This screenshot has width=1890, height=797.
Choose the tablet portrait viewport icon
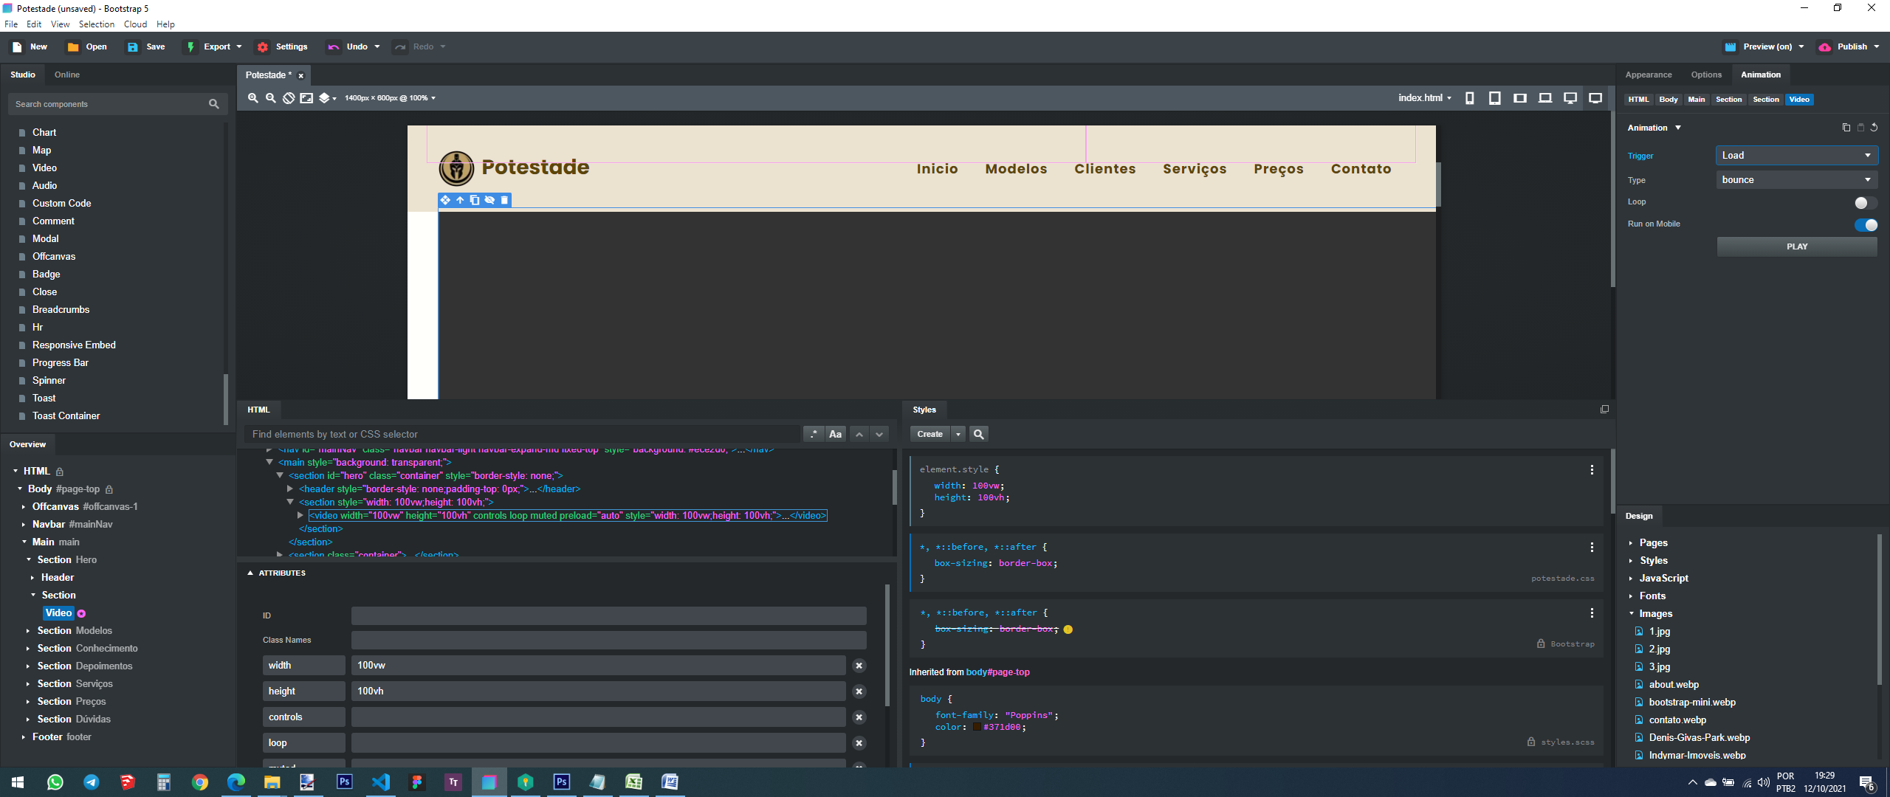coord(1495,98)
